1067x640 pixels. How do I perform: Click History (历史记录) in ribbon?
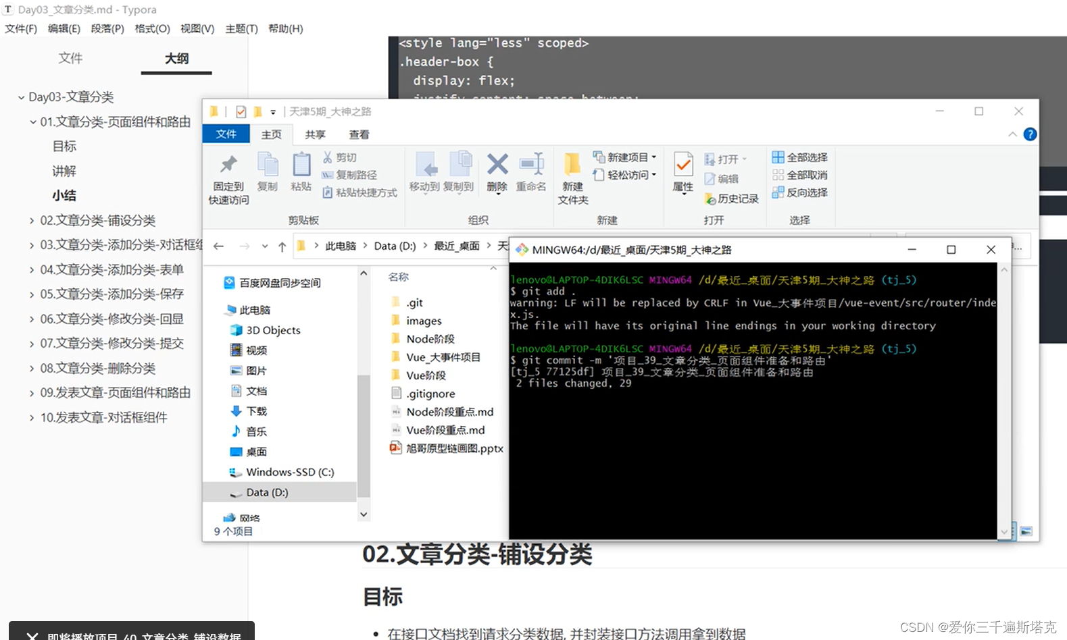point(731,198)
